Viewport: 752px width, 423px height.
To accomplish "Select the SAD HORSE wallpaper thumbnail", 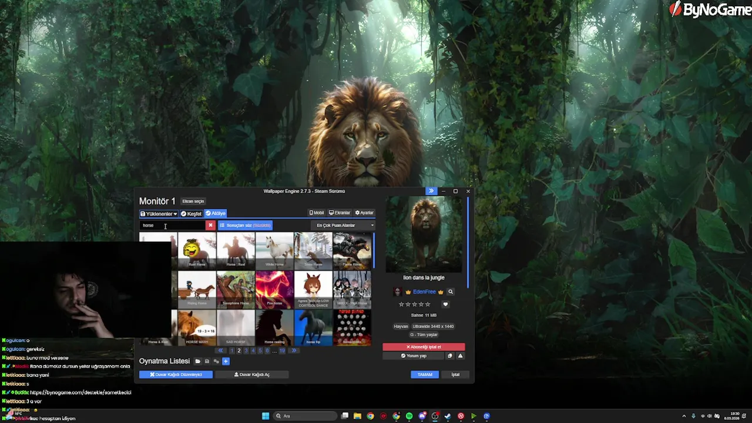I will tap(236, 328).
